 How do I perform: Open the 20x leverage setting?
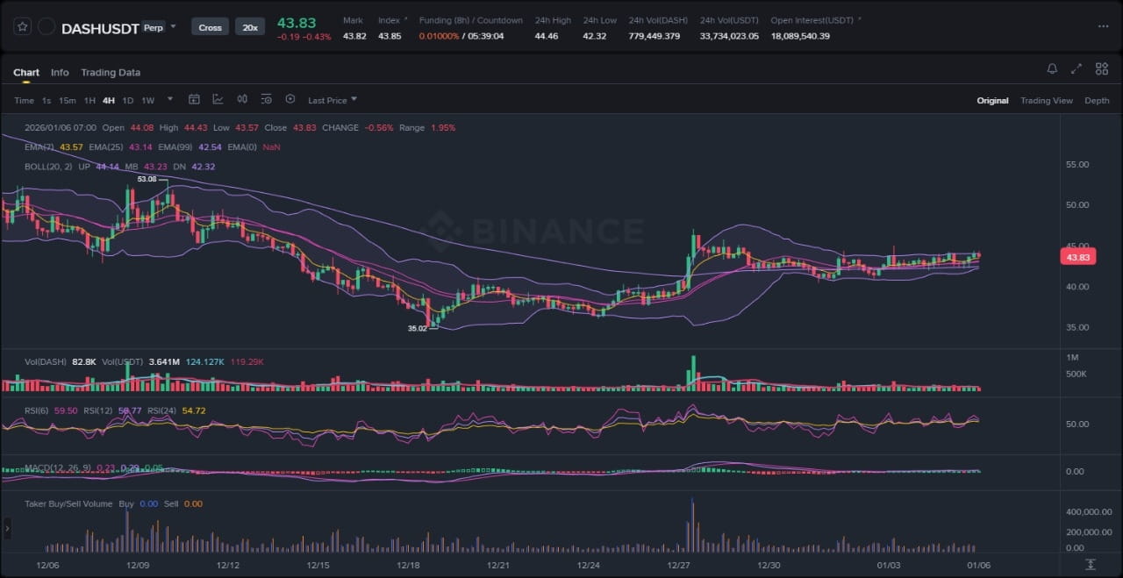(250, 27)
